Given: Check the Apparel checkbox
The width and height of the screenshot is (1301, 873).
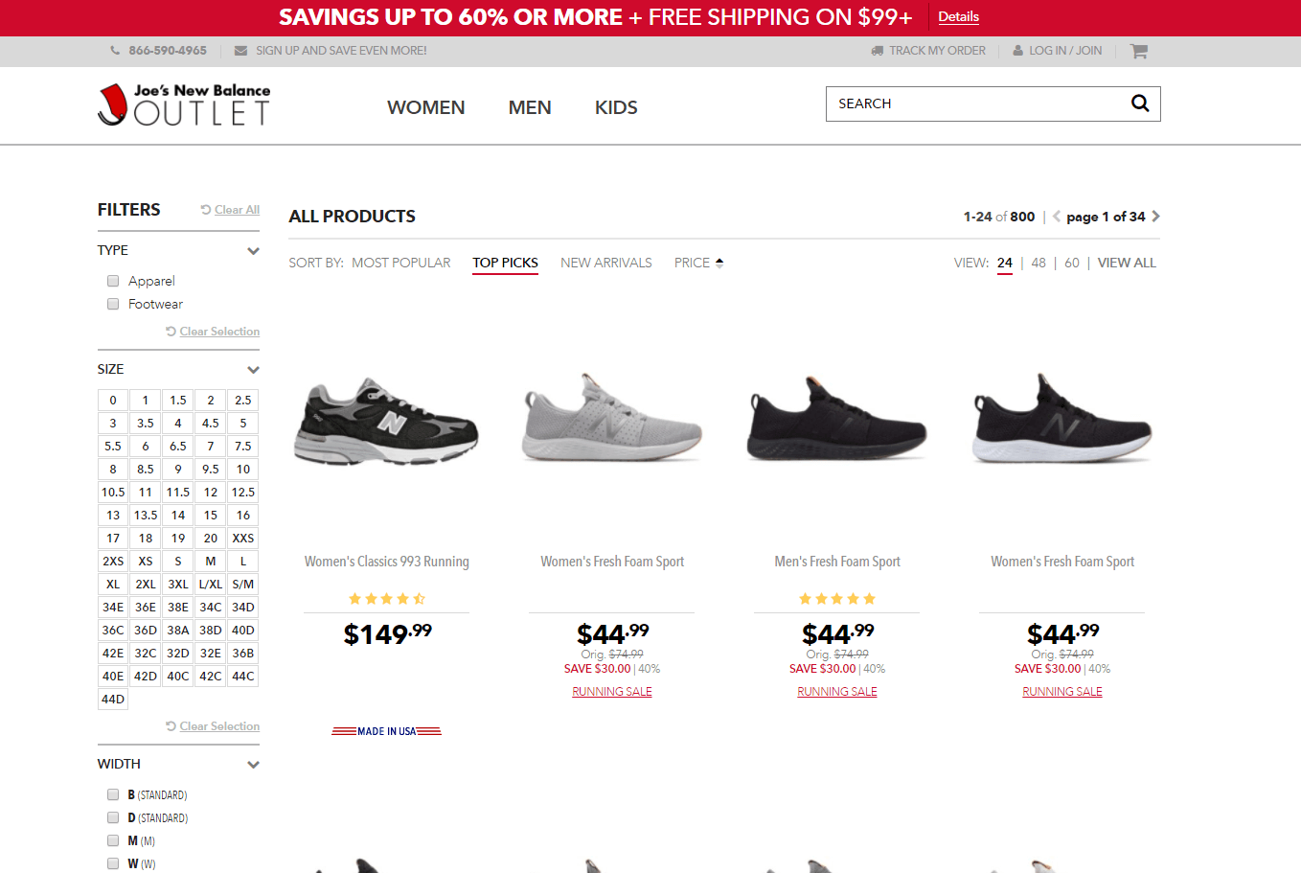Looking at the screenshot, I should tap(113, 281).
